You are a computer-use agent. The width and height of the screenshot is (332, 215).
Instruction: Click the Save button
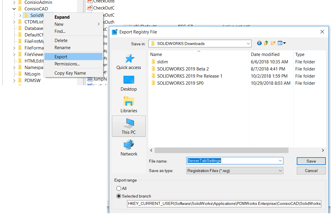(311, 161)
